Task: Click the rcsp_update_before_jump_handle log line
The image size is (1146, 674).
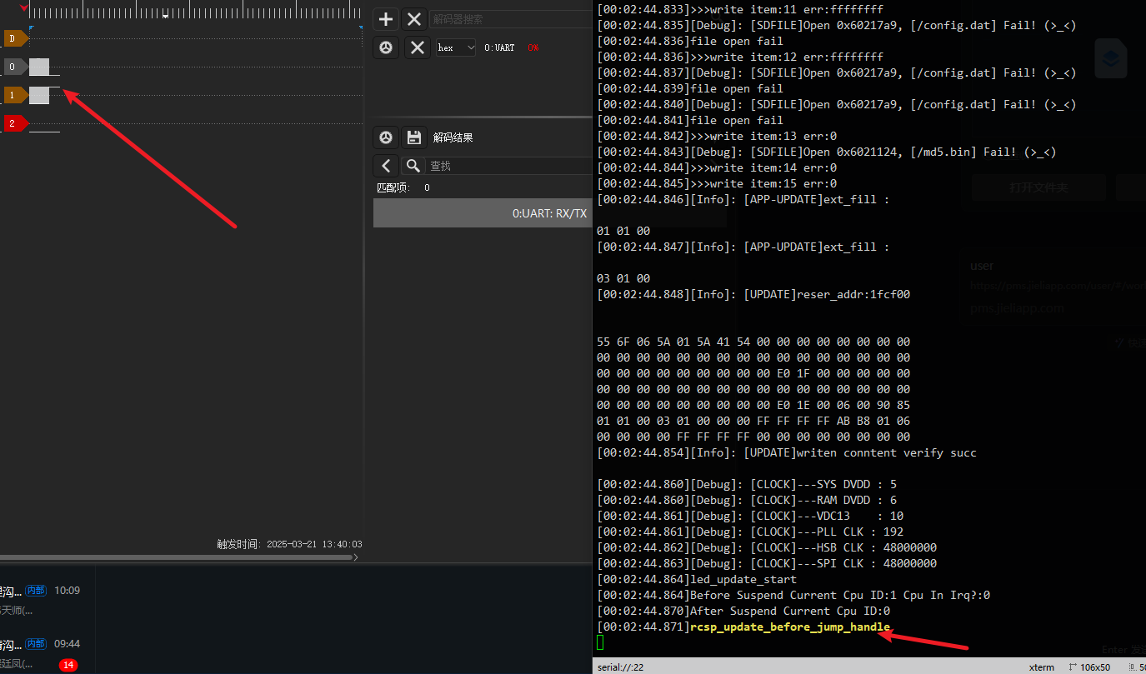Action: (x=743, y=627)
